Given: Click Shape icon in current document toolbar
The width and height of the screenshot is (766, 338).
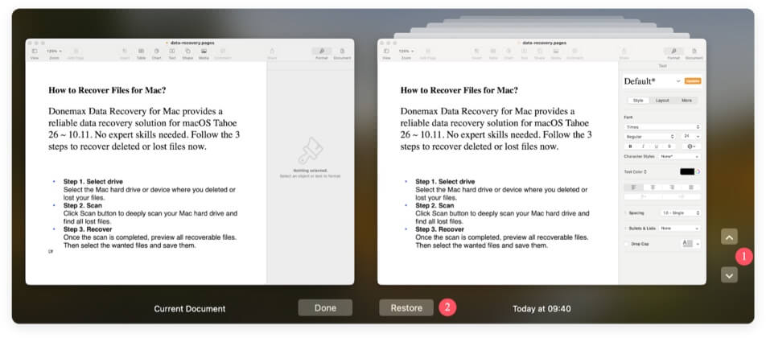Looking at the screenshot, I should 187,51.
